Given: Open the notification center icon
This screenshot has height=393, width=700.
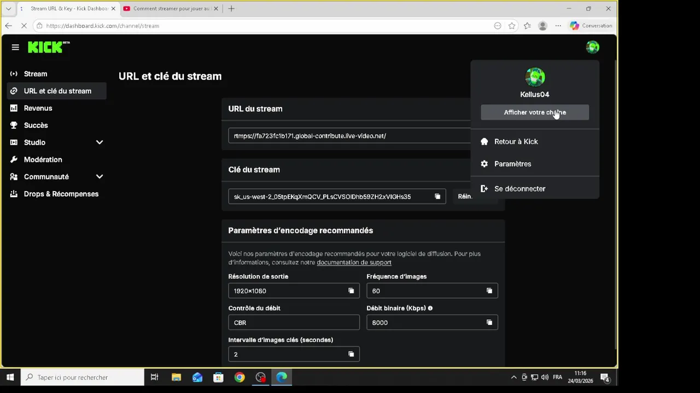Looking at the screenshot, I should 605,377.
